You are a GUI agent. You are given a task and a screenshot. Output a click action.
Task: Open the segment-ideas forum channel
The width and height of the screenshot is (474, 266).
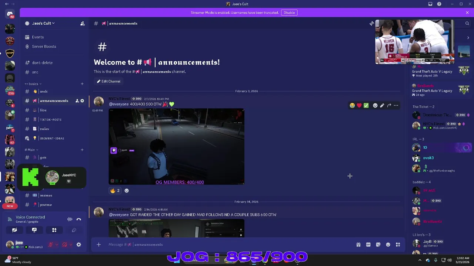pyautogui.click(x=54, y=138)
